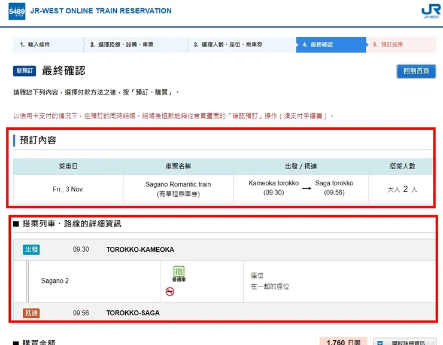
Task: Click the Fri., 3 Nov. date cell
Action: coord(68,189)
